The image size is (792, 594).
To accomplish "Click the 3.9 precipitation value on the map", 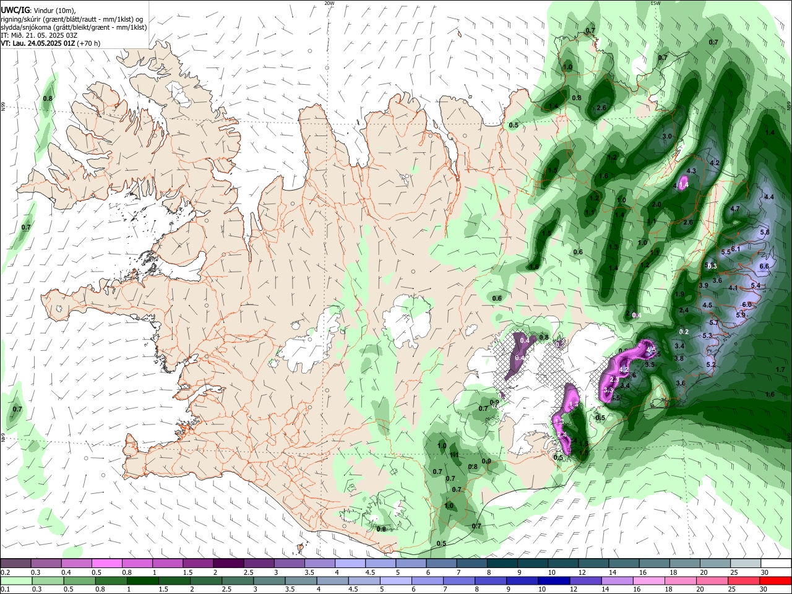I will click(x=703, y=285).
